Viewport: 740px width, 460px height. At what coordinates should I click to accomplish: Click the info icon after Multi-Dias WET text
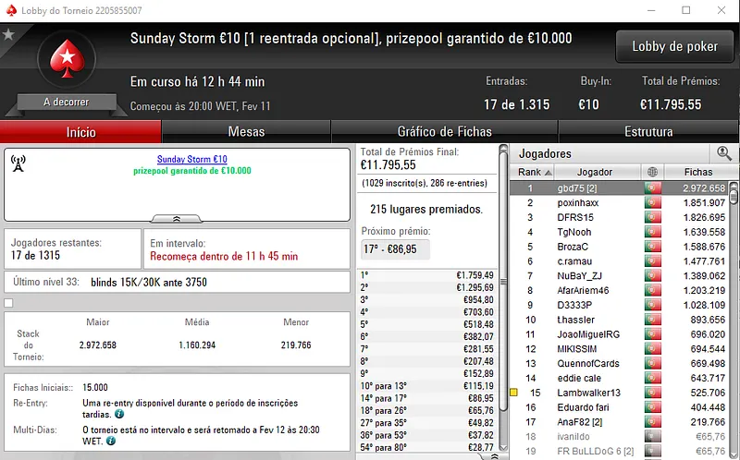[x=110, y=442]
